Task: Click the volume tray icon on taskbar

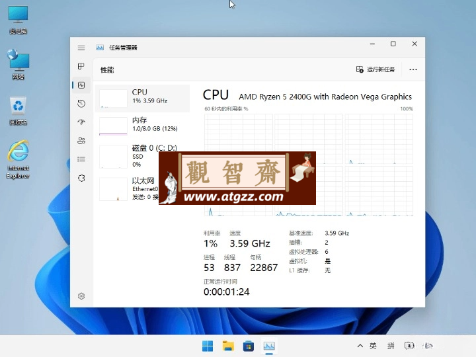Action: (x=428, y=346)
